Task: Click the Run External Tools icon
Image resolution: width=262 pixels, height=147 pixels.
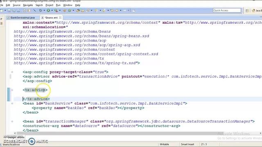Action: pos(56,11)
